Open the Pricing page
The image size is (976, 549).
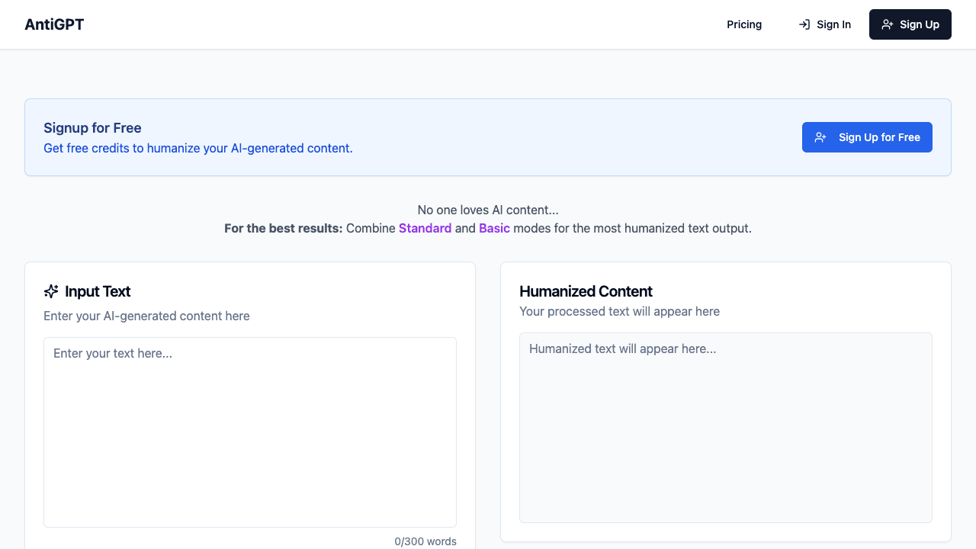[743, 24]
